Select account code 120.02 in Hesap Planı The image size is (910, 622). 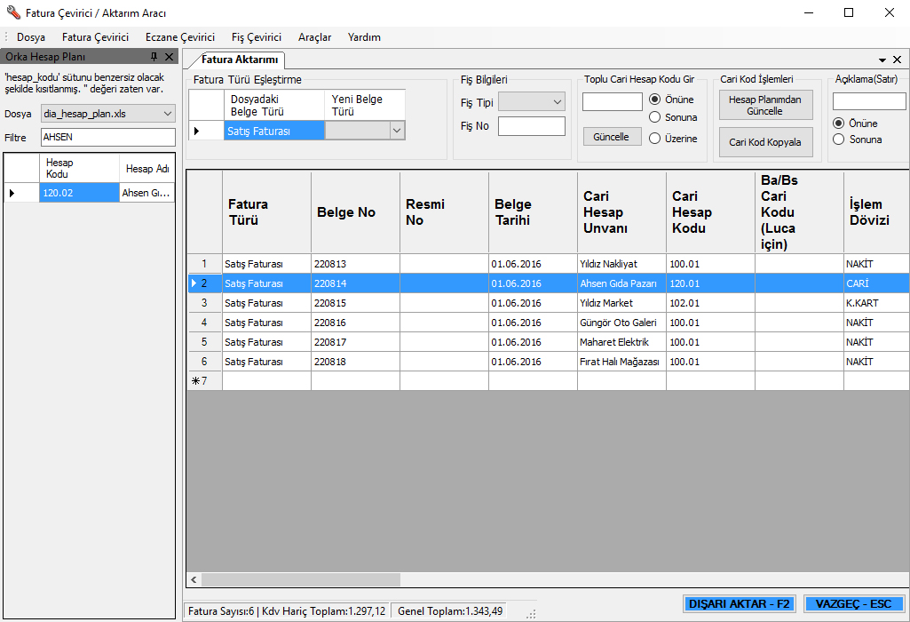point(79,193)
